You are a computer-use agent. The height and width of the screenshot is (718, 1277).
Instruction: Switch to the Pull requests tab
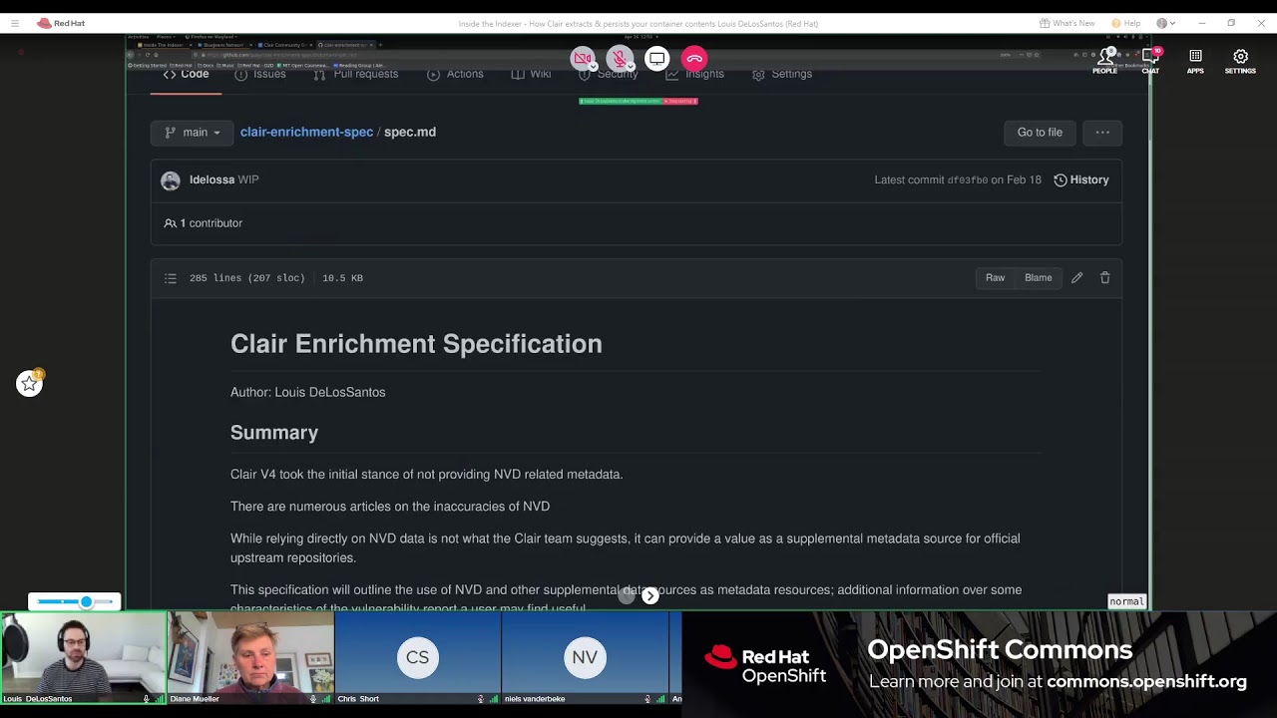[x=356, y=74]
